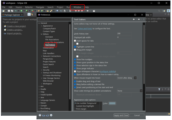Click the type filter text field
This screenshot has width=172, height=120.
(54, 19)
